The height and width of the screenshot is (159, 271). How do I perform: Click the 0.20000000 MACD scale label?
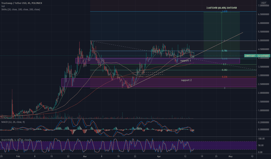263,122
